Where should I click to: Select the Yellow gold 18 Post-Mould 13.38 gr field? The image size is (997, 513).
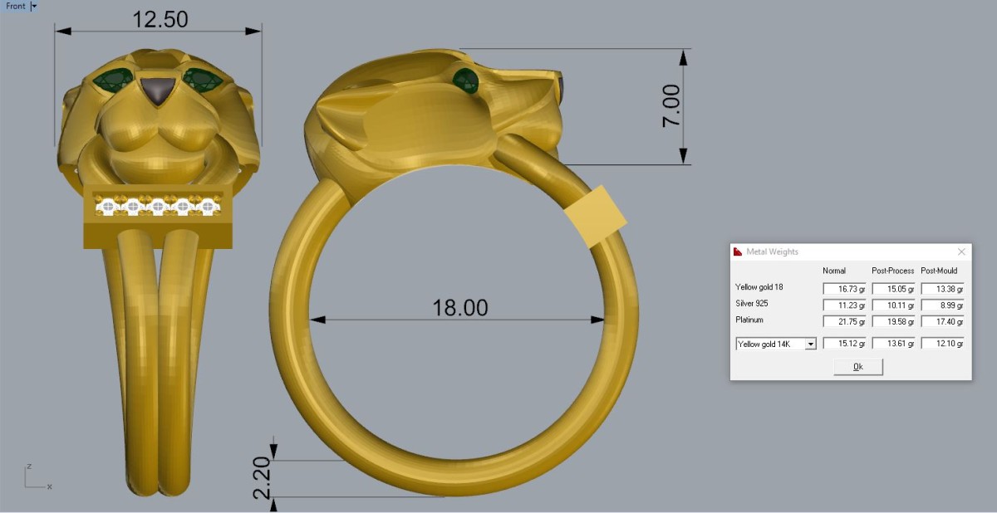(942, 289)
